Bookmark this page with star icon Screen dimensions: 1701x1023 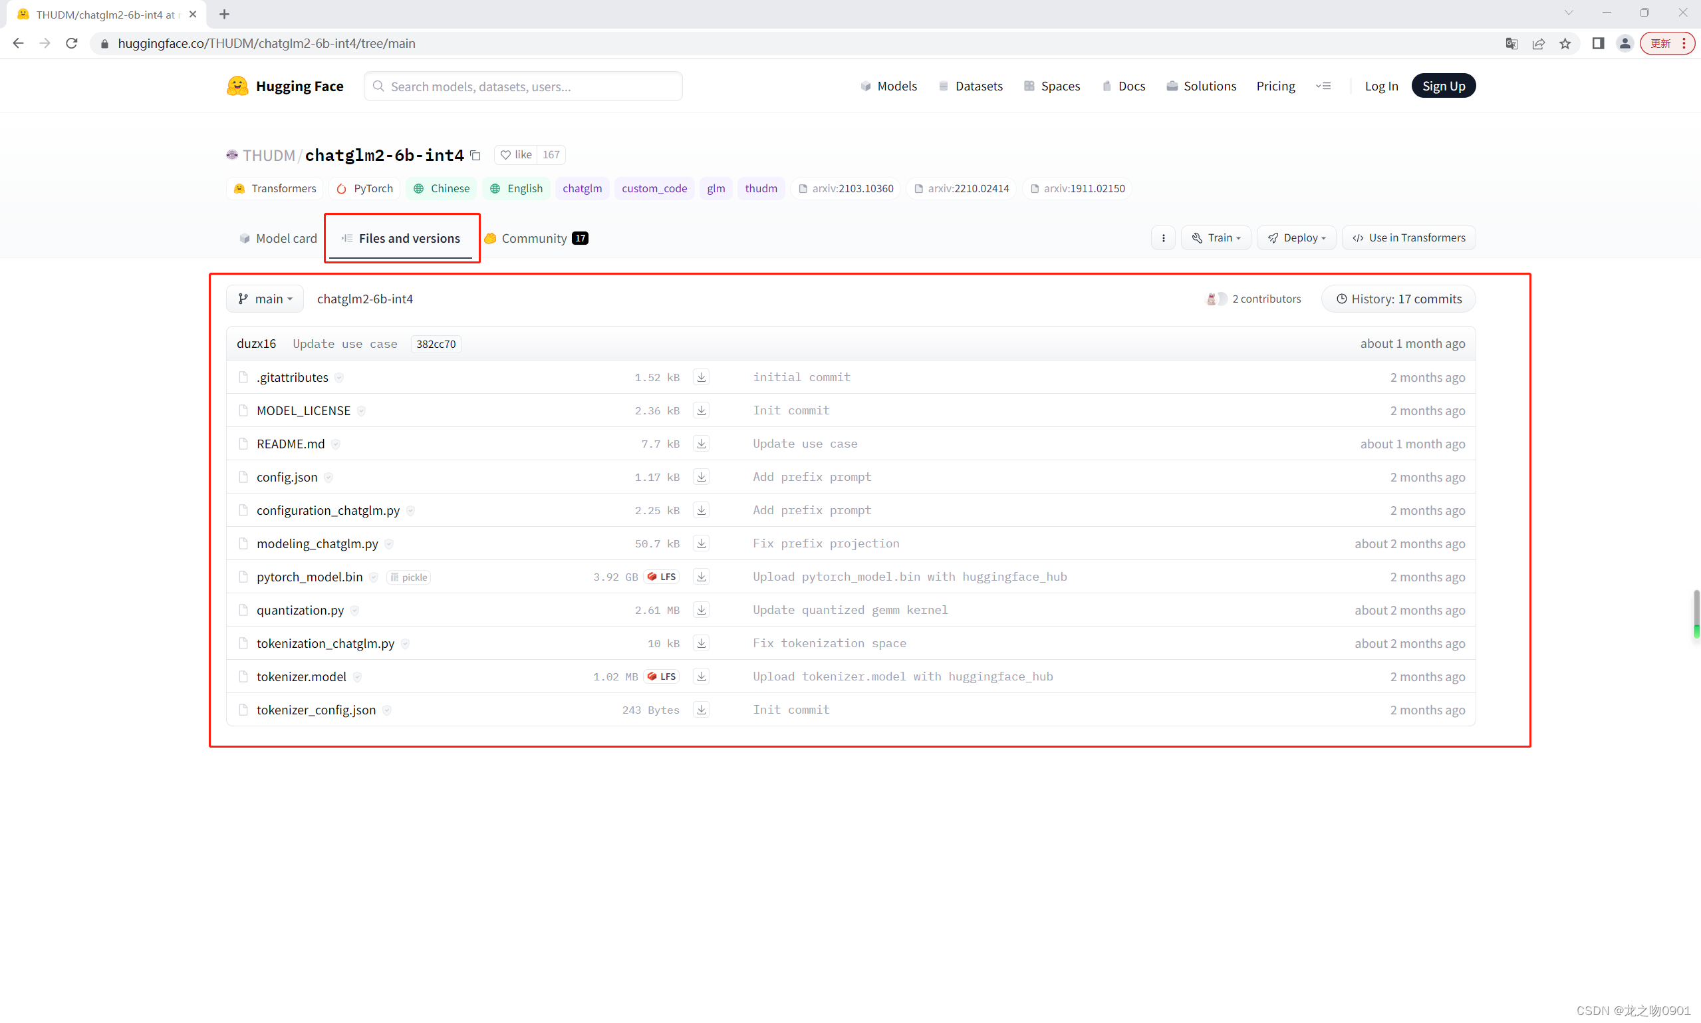click(x=1565, y=43)
